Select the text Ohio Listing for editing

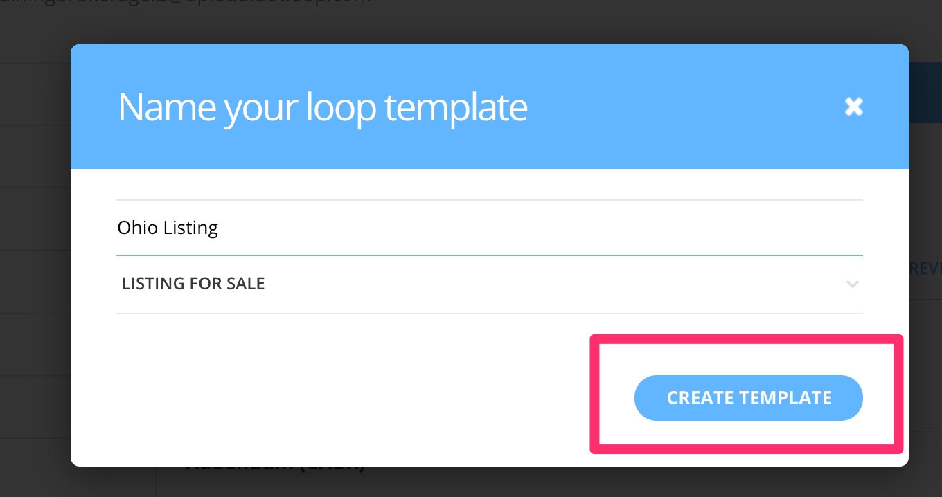coord(168,227)
